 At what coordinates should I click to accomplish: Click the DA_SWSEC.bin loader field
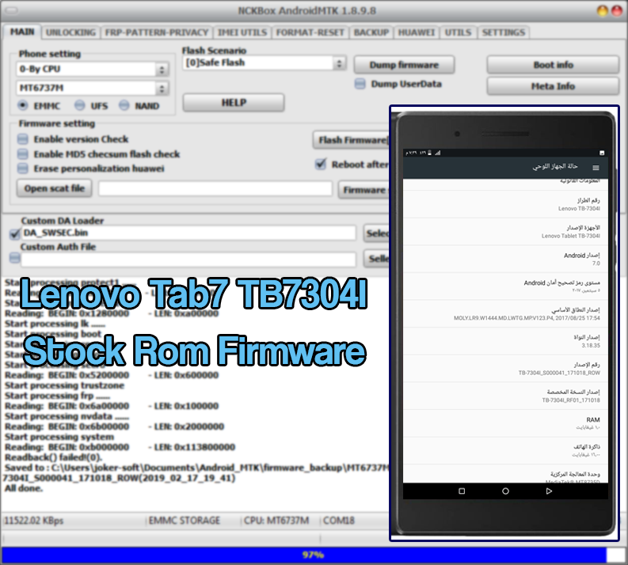(x=188, y=233)
